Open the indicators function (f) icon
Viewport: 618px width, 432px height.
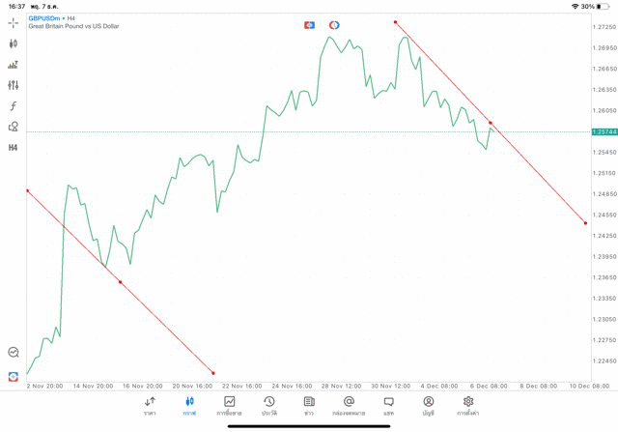pyautogui.click(x=14, y=106)
